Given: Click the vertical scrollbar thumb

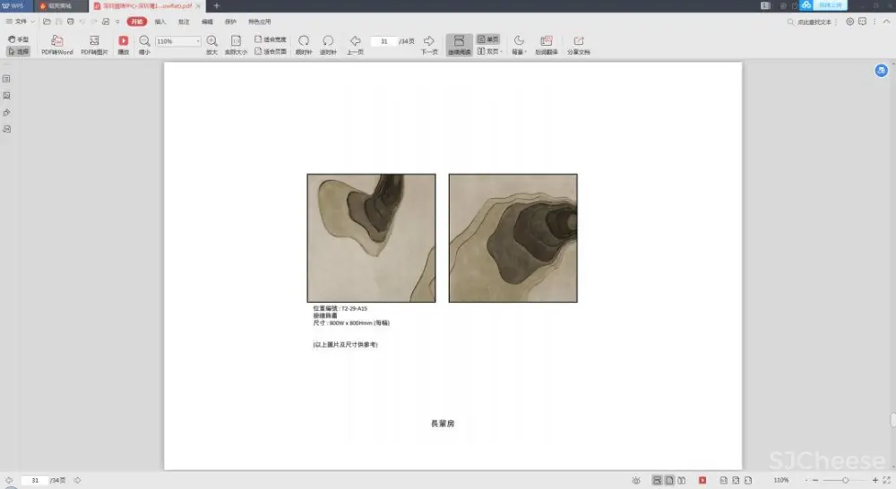Looking at the screenshot, I should (892, 420).
